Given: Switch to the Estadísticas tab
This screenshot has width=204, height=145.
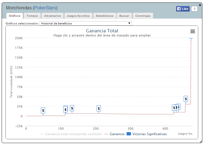Looking at the screenshot, I should [x=104, y=16].
